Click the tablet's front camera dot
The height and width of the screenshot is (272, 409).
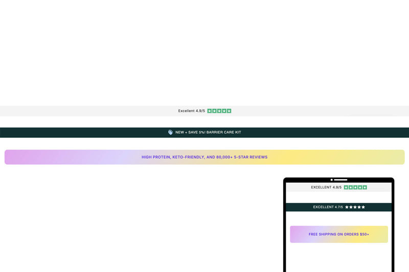(331, 180)
